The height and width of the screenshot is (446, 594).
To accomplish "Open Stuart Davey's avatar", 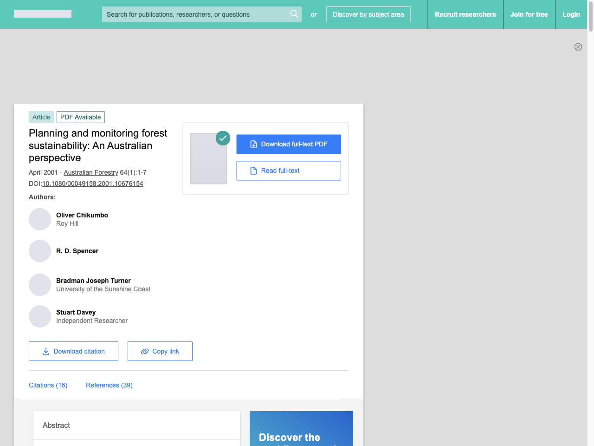I will (40, 316).
